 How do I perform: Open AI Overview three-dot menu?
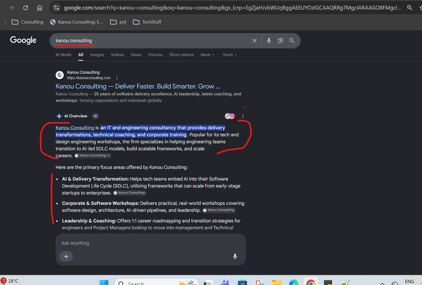tap(243, 116)
